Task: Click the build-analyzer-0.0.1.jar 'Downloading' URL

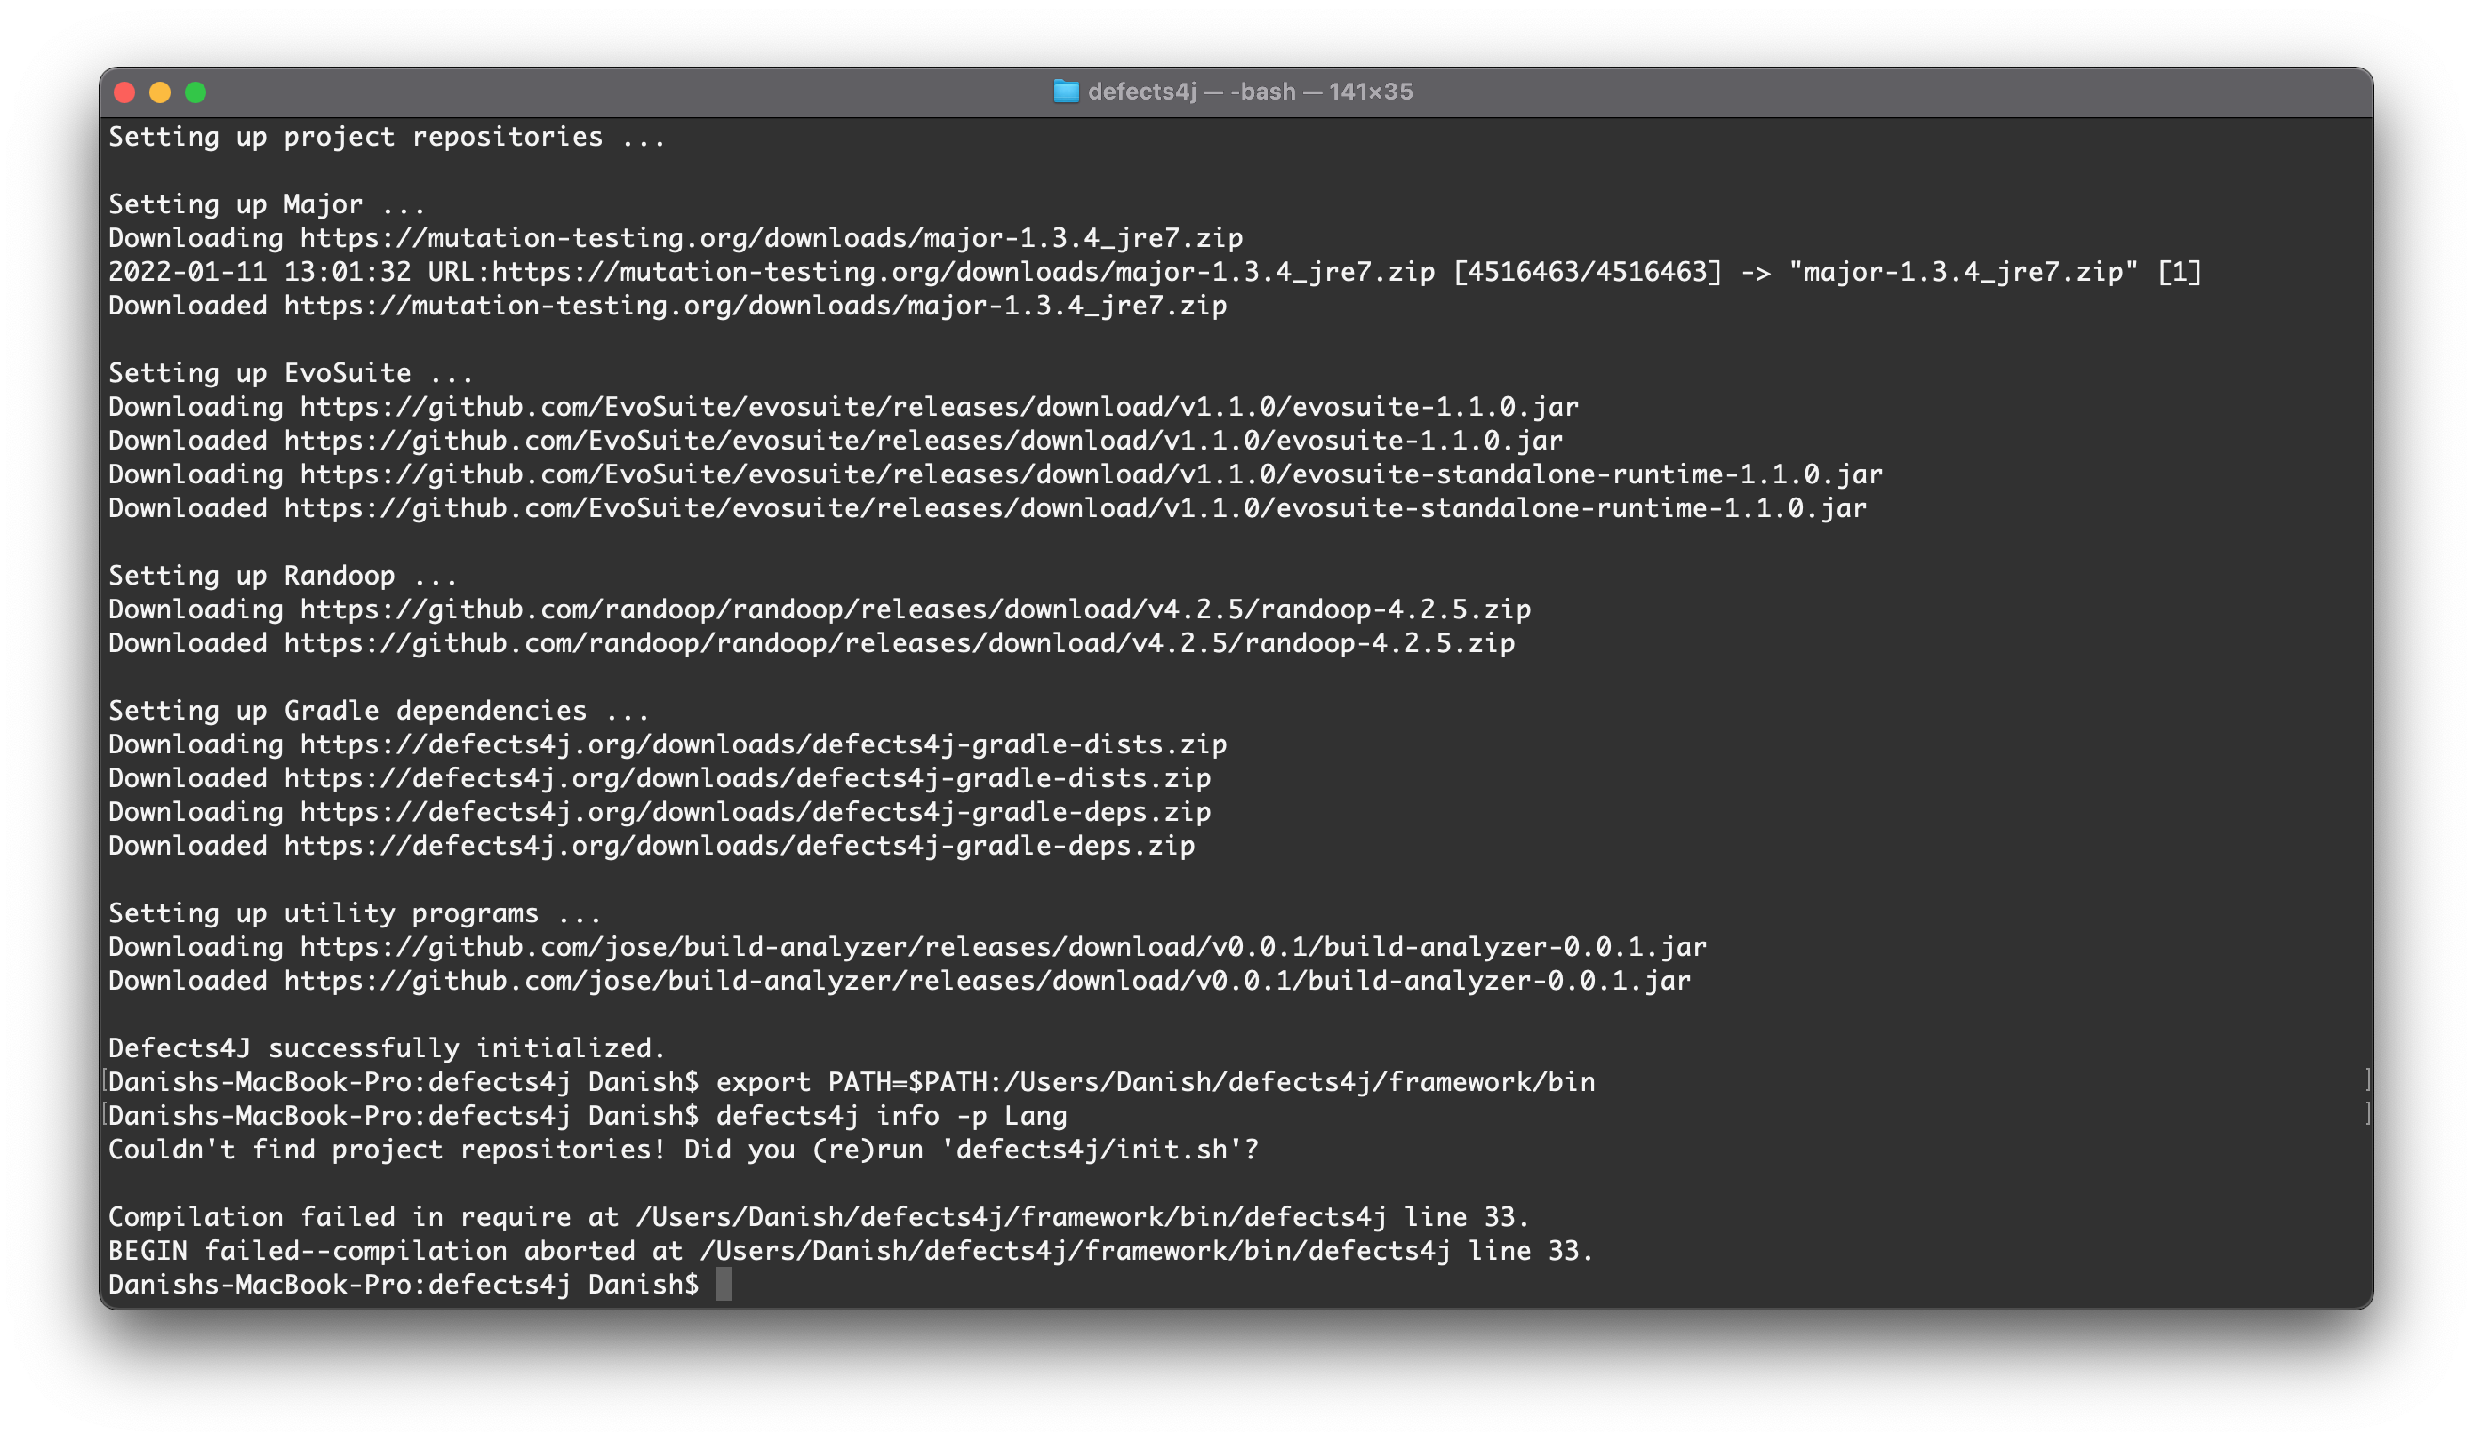Action: tap(1002, 947)
